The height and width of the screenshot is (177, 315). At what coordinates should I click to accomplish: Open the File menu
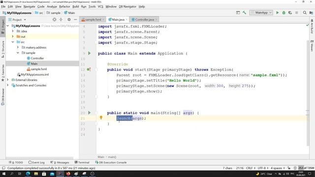pos(3,6)
